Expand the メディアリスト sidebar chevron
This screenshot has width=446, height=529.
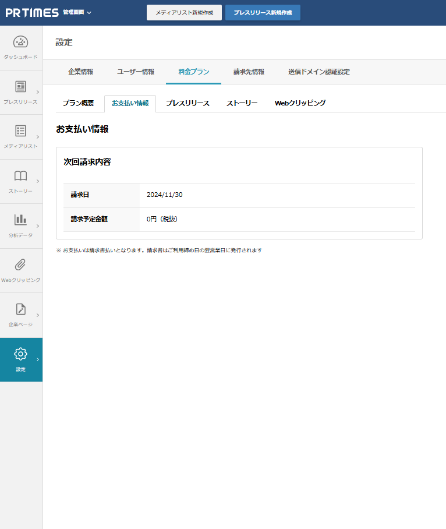tap(38, 137)
